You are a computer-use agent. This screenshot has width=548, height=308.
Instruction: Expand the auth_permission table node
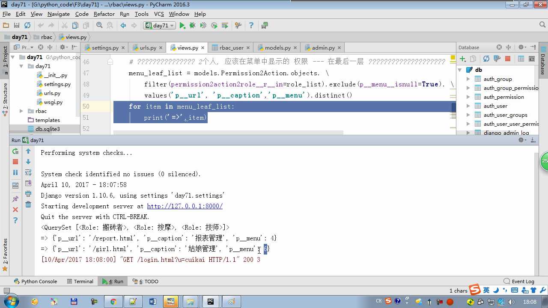click(x=468, y=97)
